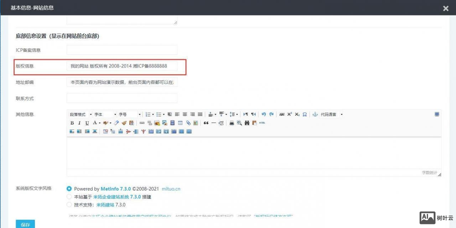Select the Powered by MetInfo 7.3.0 style
This screenshot has width=456, height=228.
[x=69, y=189]
